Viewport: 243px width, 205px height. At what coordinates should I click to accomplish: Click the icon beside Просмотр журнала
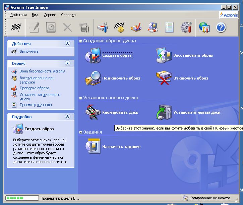[14, 105]
